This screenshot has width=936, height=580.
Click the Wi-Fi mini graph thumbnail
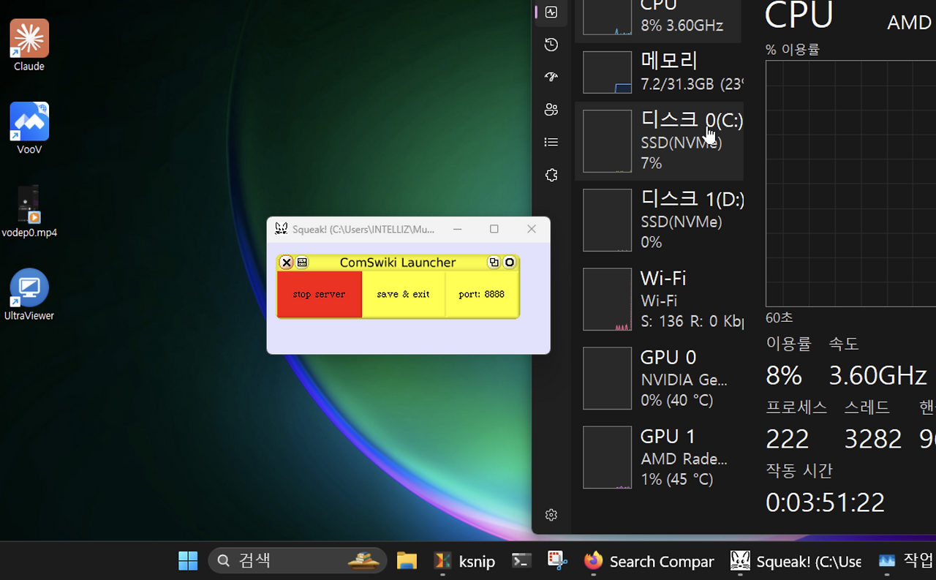[608, 299]
